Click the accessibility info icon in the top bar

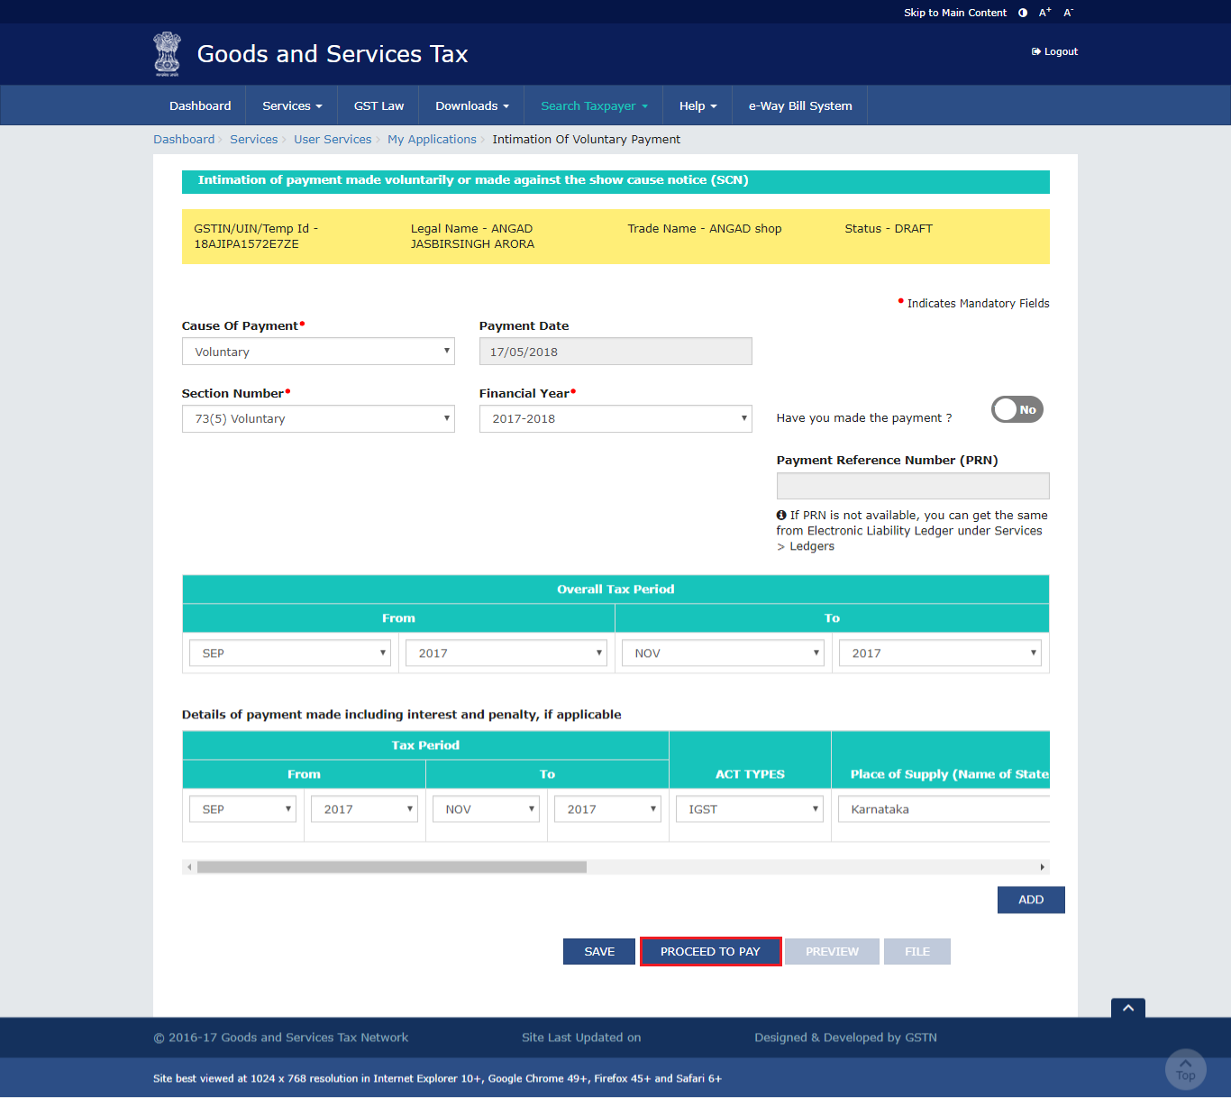click(1022, 13)
